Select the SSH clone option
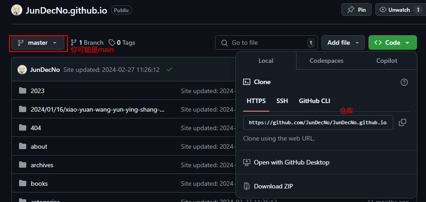 (282, 101)
